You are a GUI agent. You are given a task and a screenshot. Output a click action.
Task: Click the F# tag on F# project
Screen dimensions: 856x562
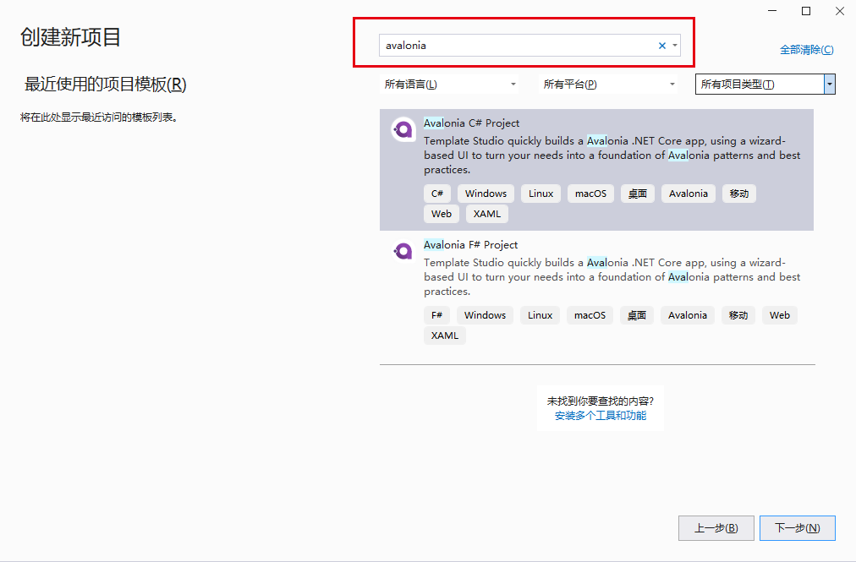click(x=436, y=315)
